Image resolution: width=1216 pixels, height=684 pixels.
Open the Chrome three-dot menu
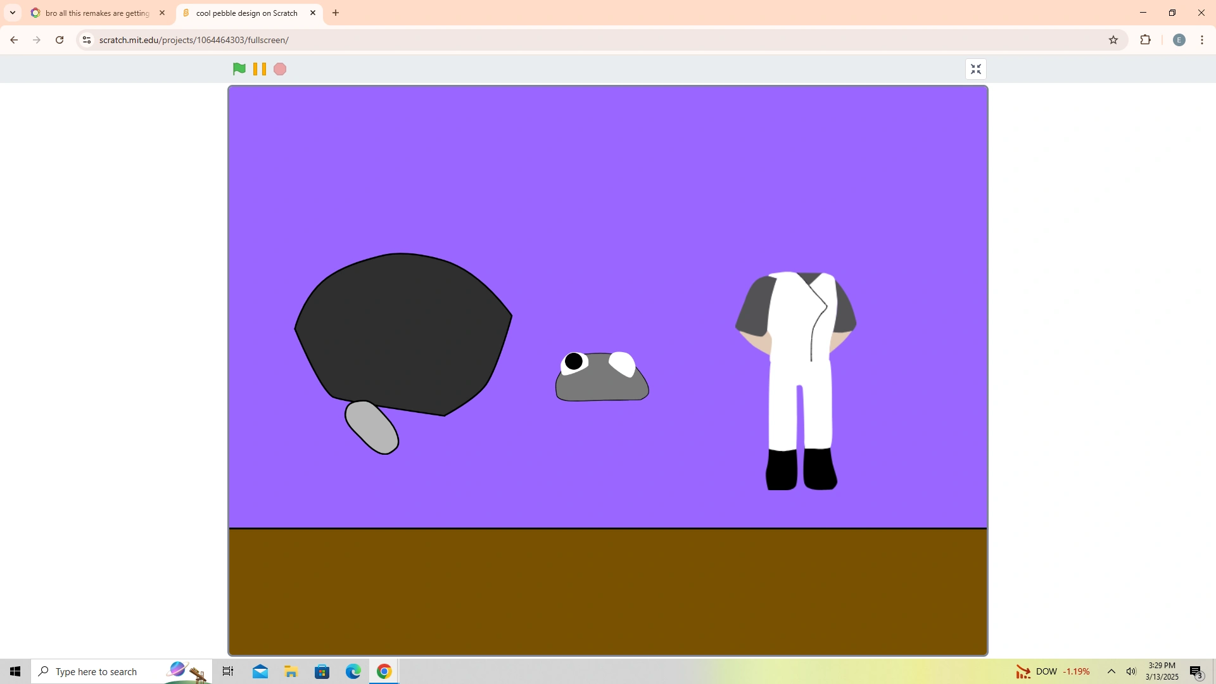click(1201, 39)
